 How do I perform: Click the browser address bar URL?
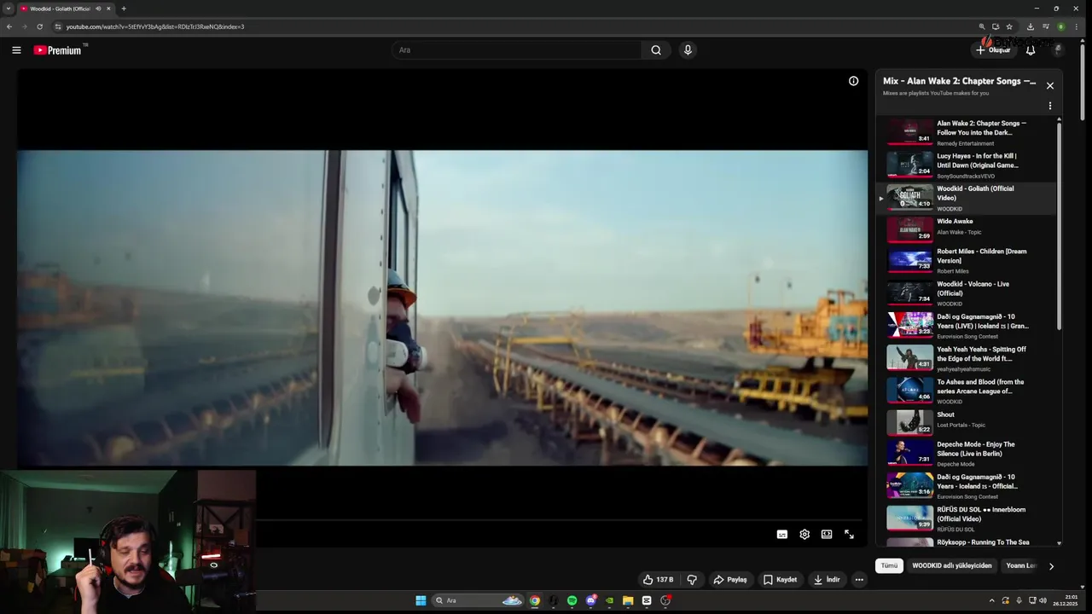click(x=155, y=26)
